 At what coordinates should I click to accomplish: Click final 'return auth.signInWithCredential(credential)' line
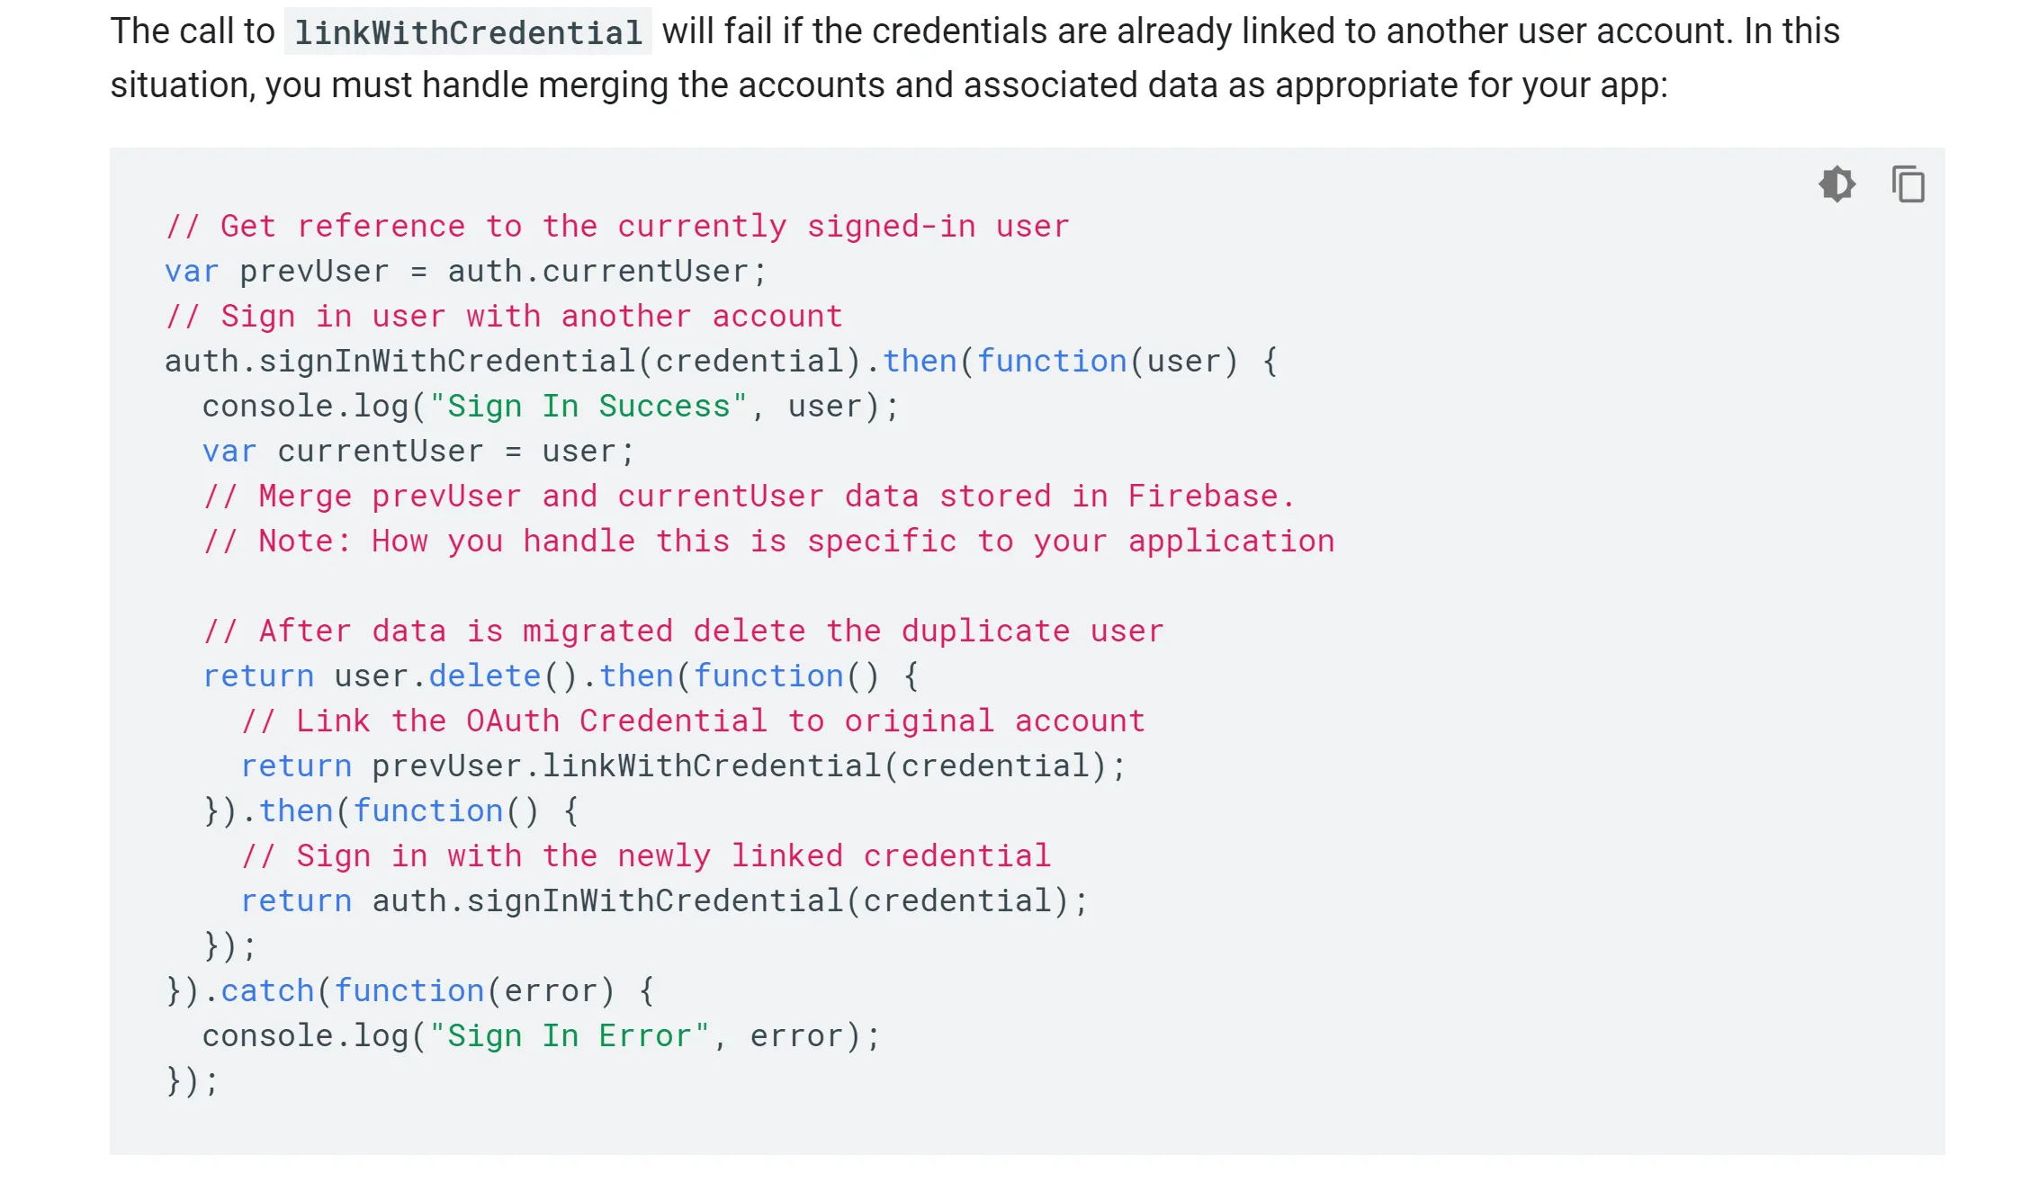click(x=664, y=900)
